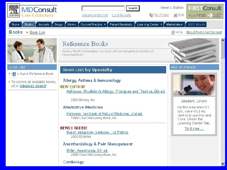Image resolution: width=227 pixels, height=170 pixels.
Task: Click the Allergy, Asthma & Immunology heading
Action: [x=92, y=81]
